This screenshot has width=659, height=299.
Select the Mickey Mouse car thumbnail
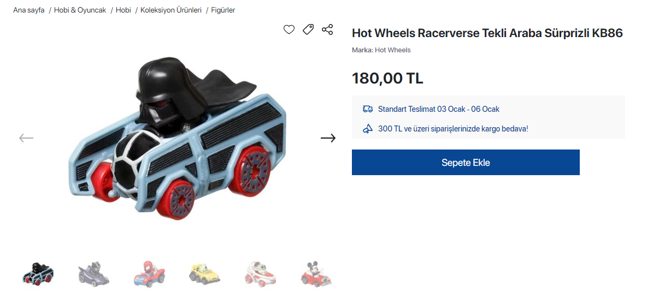tap(316, 273)
